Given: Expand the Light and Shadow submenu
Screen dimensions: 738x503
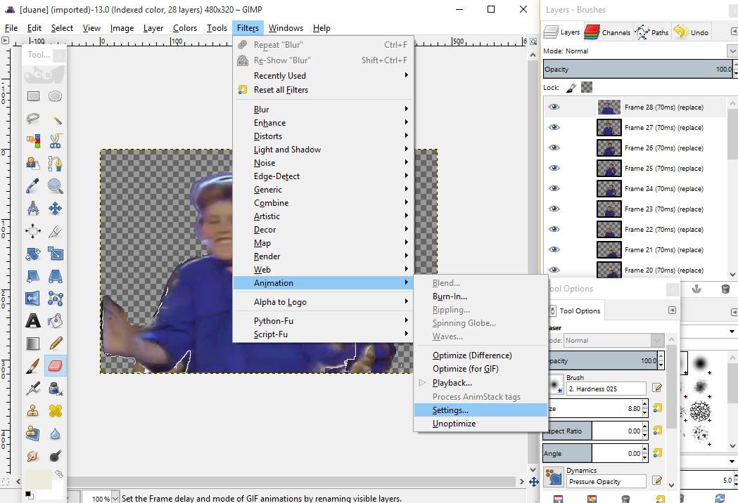Looking at the screenshot, I should tap(324, 150).
